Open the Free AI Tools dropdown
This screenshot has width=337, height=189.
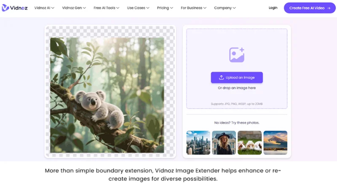[107, 8]
